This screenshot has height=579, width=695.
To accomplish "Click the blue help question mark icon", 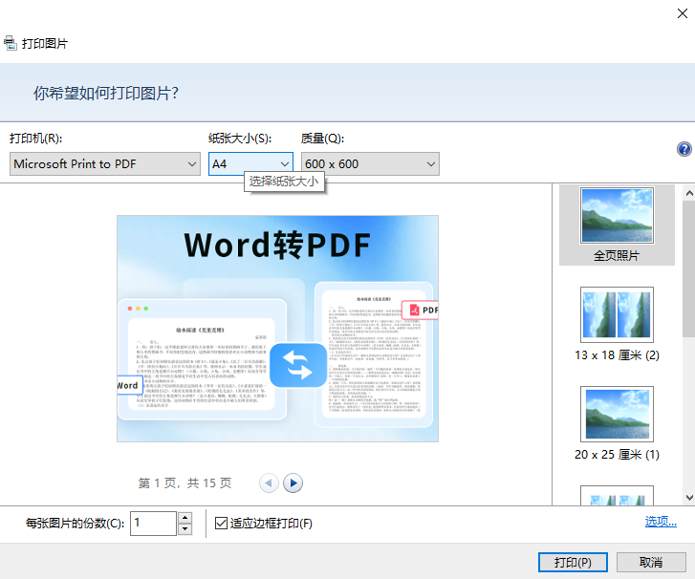I will pos(684,149).
